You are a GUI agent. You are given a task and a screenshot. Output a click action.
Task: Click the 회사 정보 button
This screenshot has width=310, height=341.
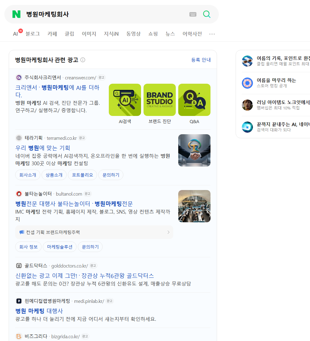tap(28, 247)
